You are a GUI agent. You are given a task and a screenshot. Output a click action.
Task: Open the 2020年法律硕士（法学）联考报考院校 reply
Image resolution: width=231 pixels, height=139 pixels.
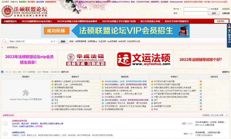coord(126,81)
